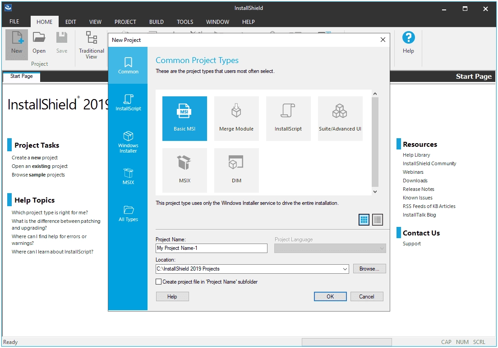Select the InstallScript category in dialog sidebar
Screen dimensions: 498x348
[x=128, y=102]
